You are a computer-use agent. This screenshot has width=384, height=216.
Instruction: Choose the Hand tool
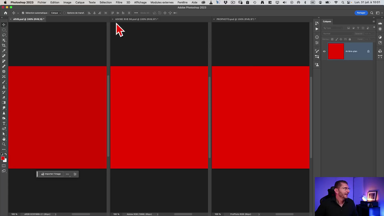(x=4, y=139)
